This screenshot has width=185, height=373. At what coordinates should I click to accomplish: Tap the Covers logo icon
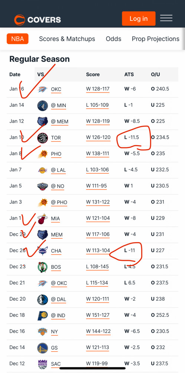(20, 20)
